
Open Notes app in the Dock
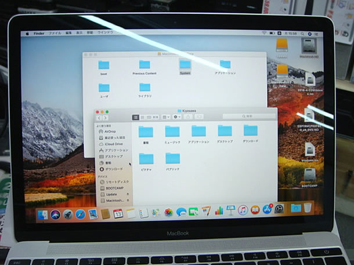point(131,213)
